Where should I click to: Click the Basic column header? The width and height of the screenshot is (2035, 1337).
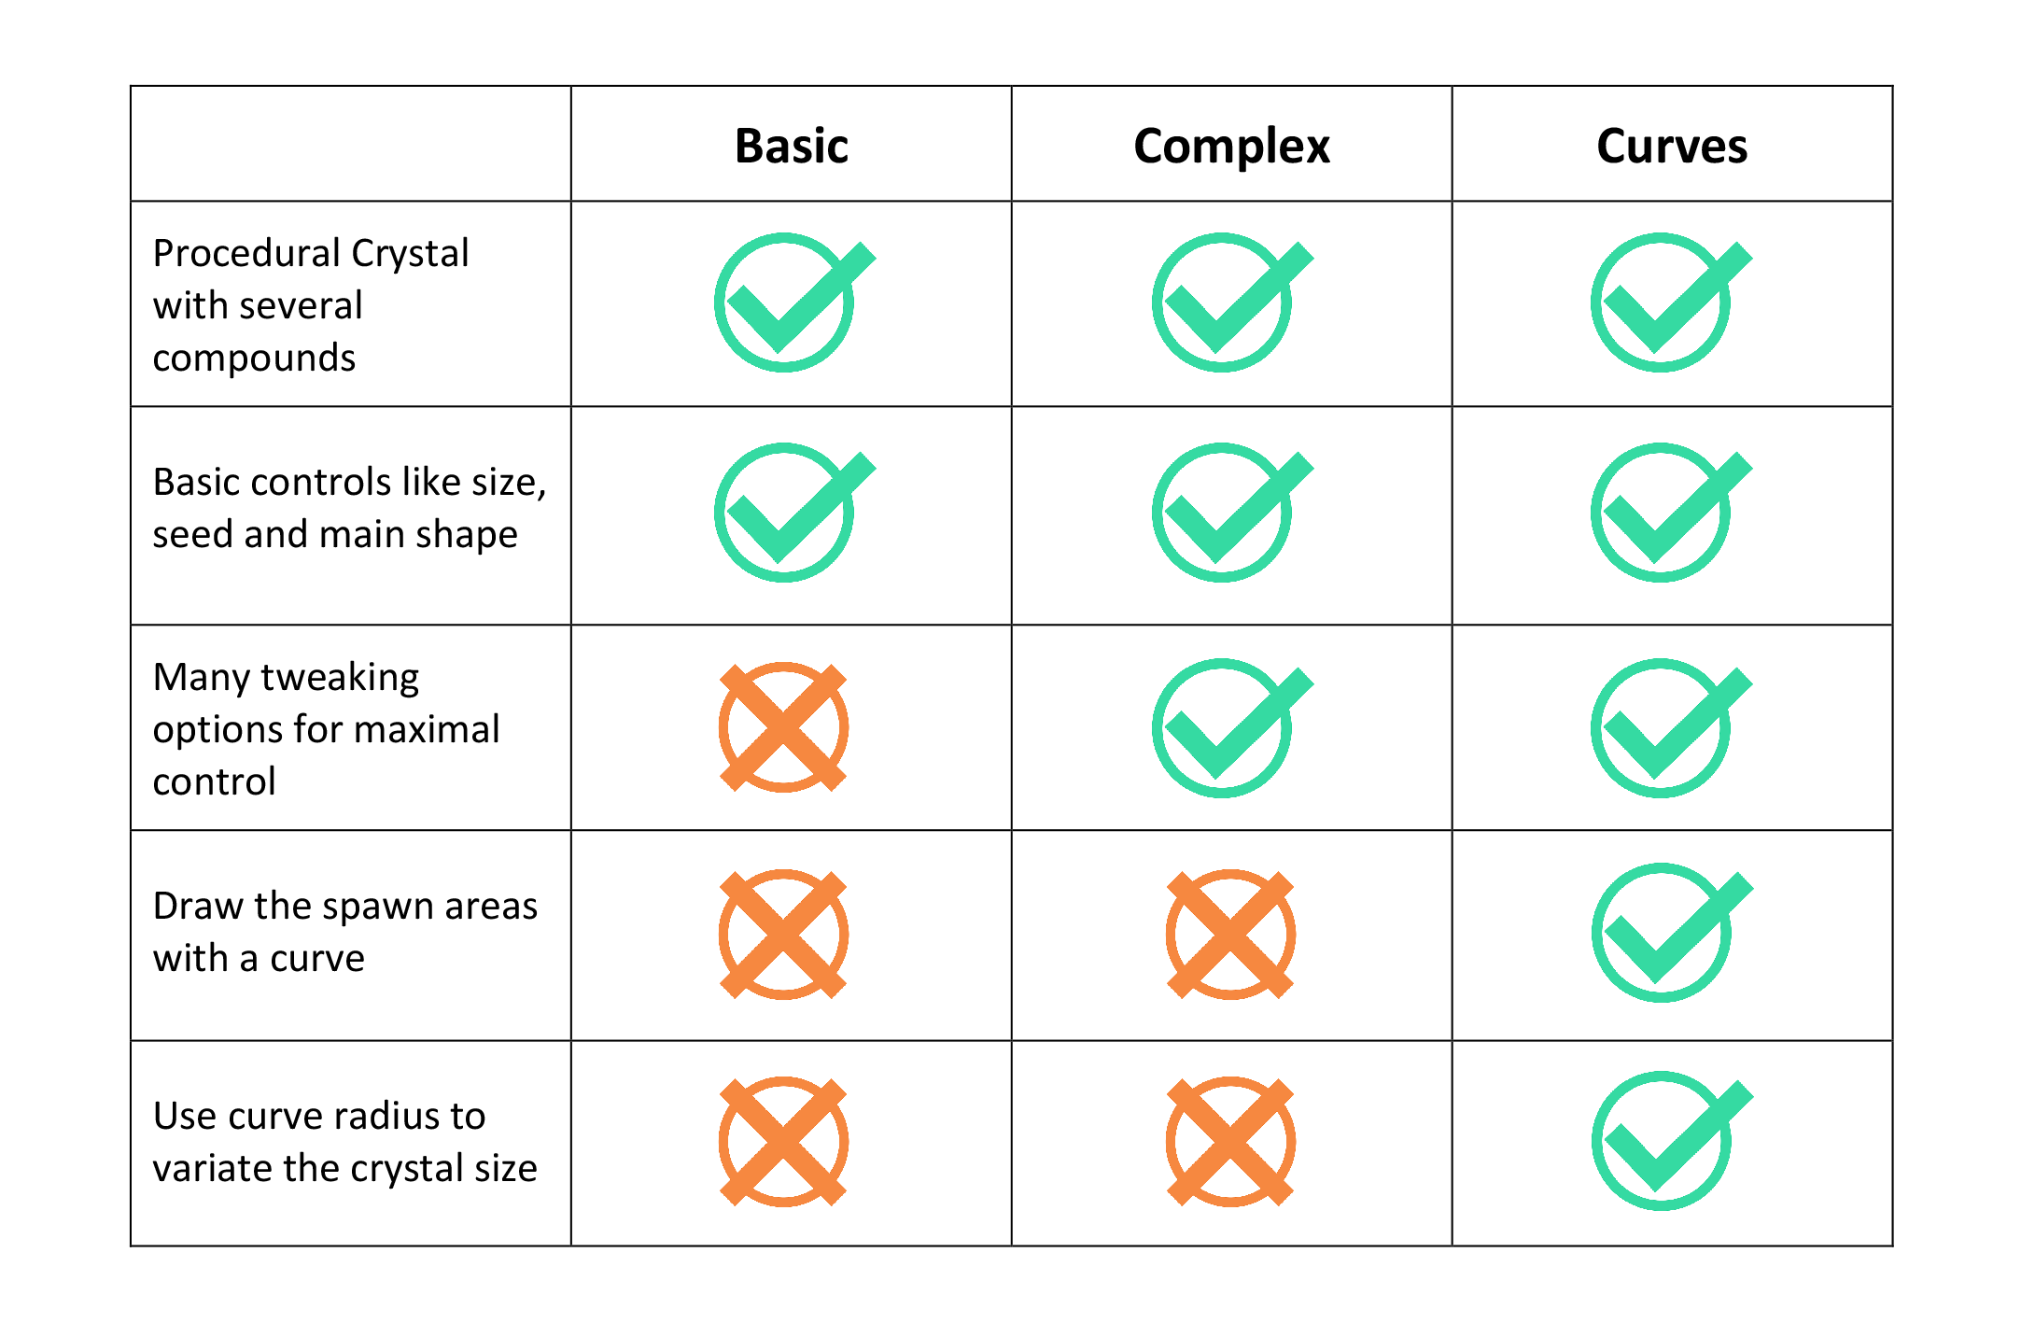[792, 146]
